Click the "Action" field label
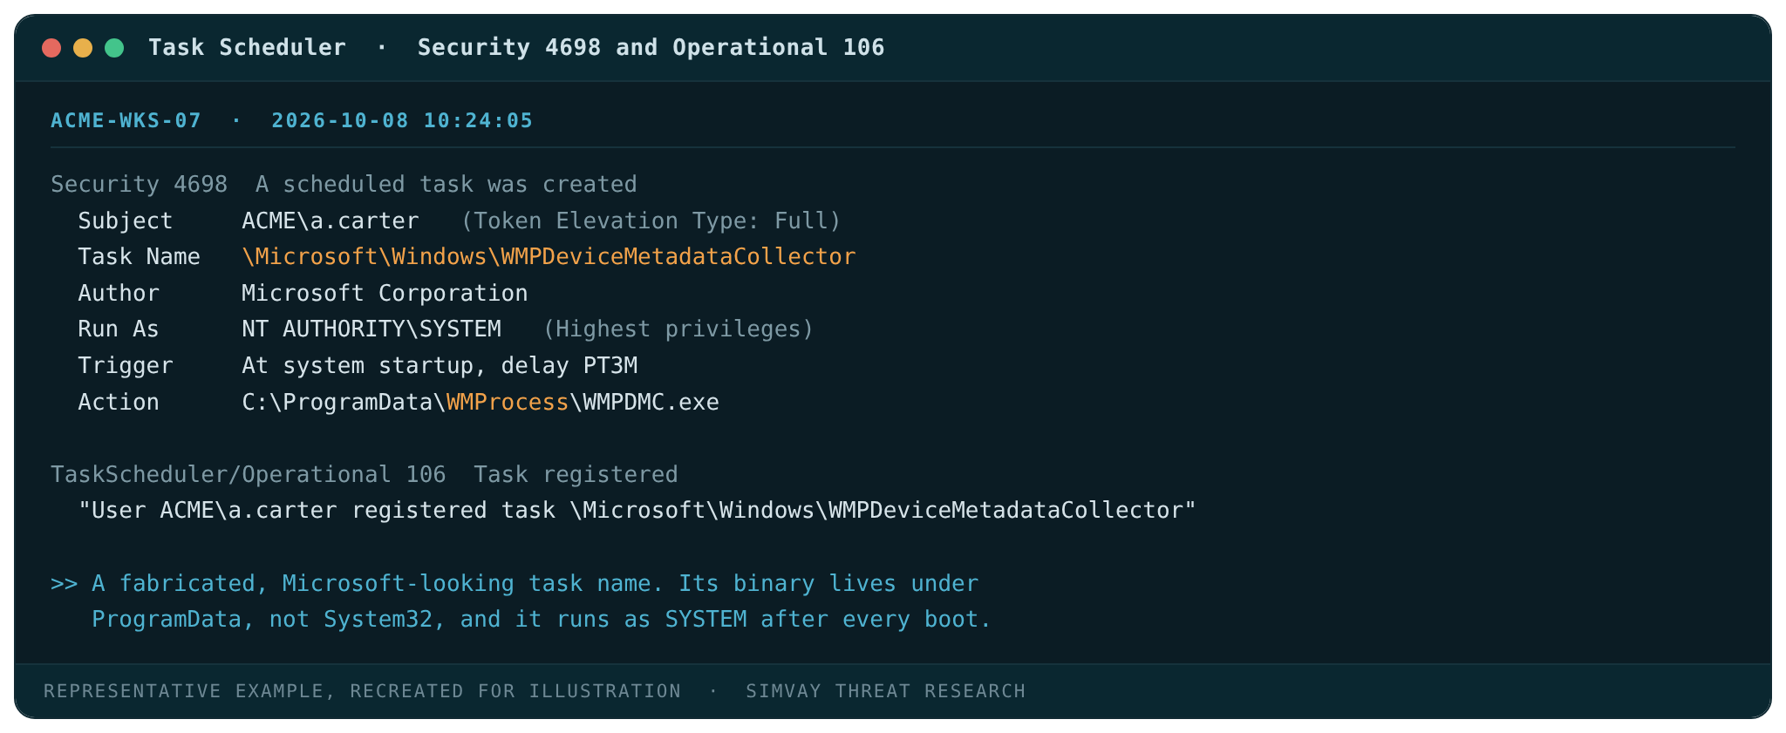 point(119,403)
